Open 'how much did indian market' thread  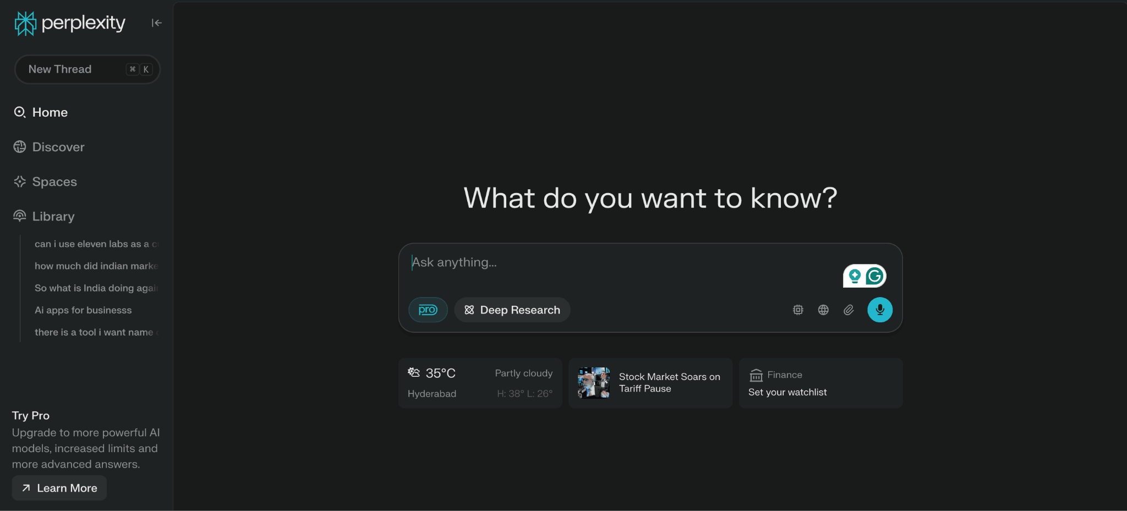[x=96, y=266]
